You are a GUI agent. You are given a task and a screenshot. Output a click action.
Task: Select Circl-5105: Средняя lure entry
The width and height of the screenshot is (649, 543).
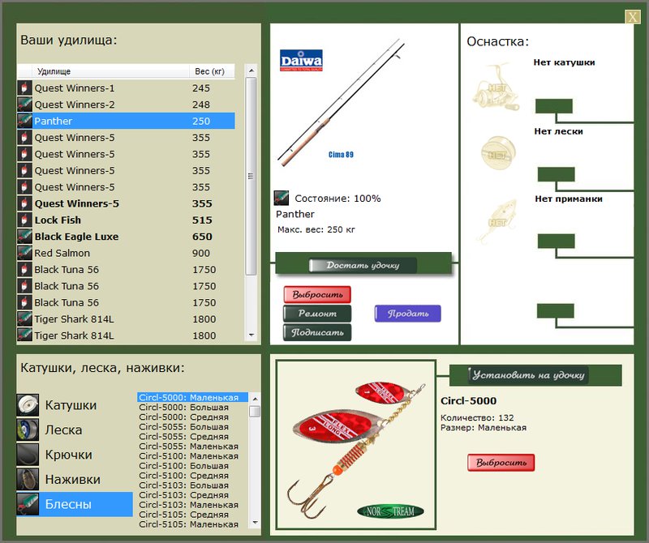tap(192, 515)
